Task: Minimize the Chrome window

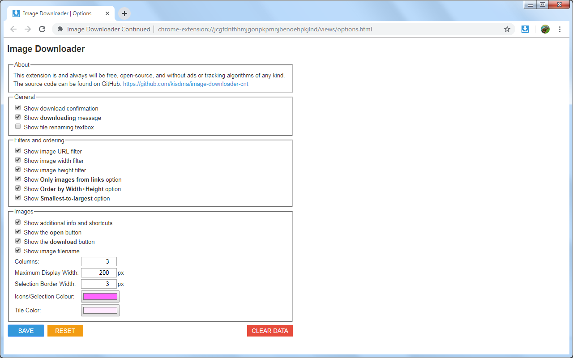Action: coord(530,5)
